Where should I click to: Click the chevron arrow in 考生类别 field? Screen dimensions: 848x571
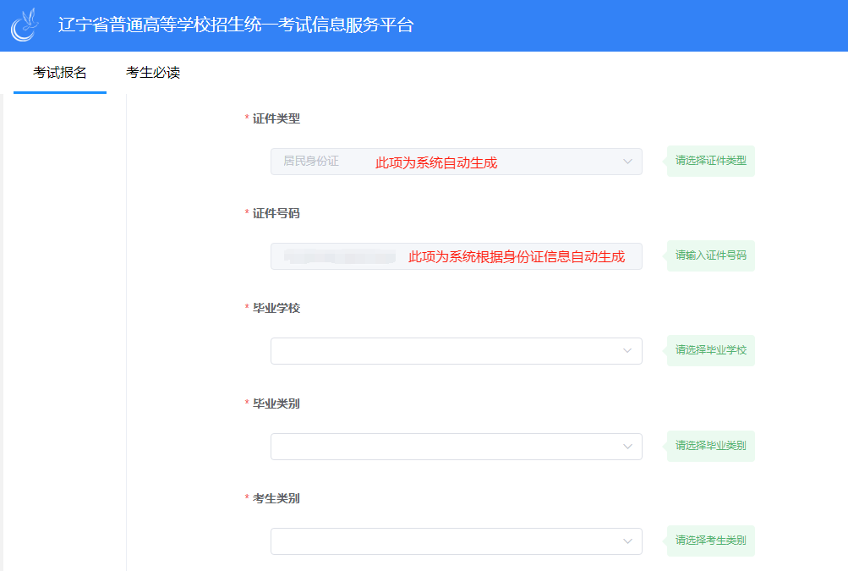pyautogui.click(x=627, y=541)
